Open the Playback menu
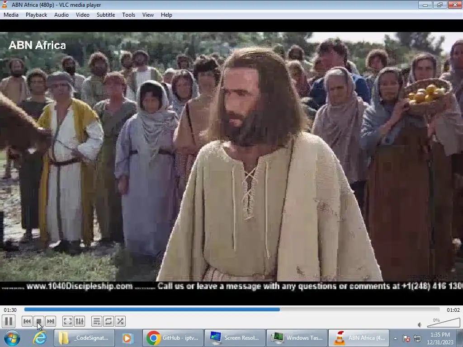 pos(36,15)
